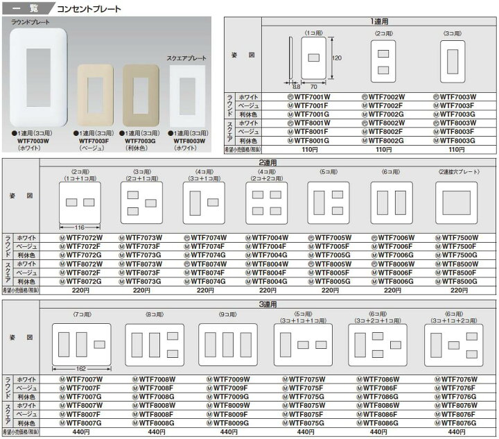Click model number WTF7003G in 1連用 table
This screenshot has width=499, height=439.
pyautogui.click(x=457, y=114)
